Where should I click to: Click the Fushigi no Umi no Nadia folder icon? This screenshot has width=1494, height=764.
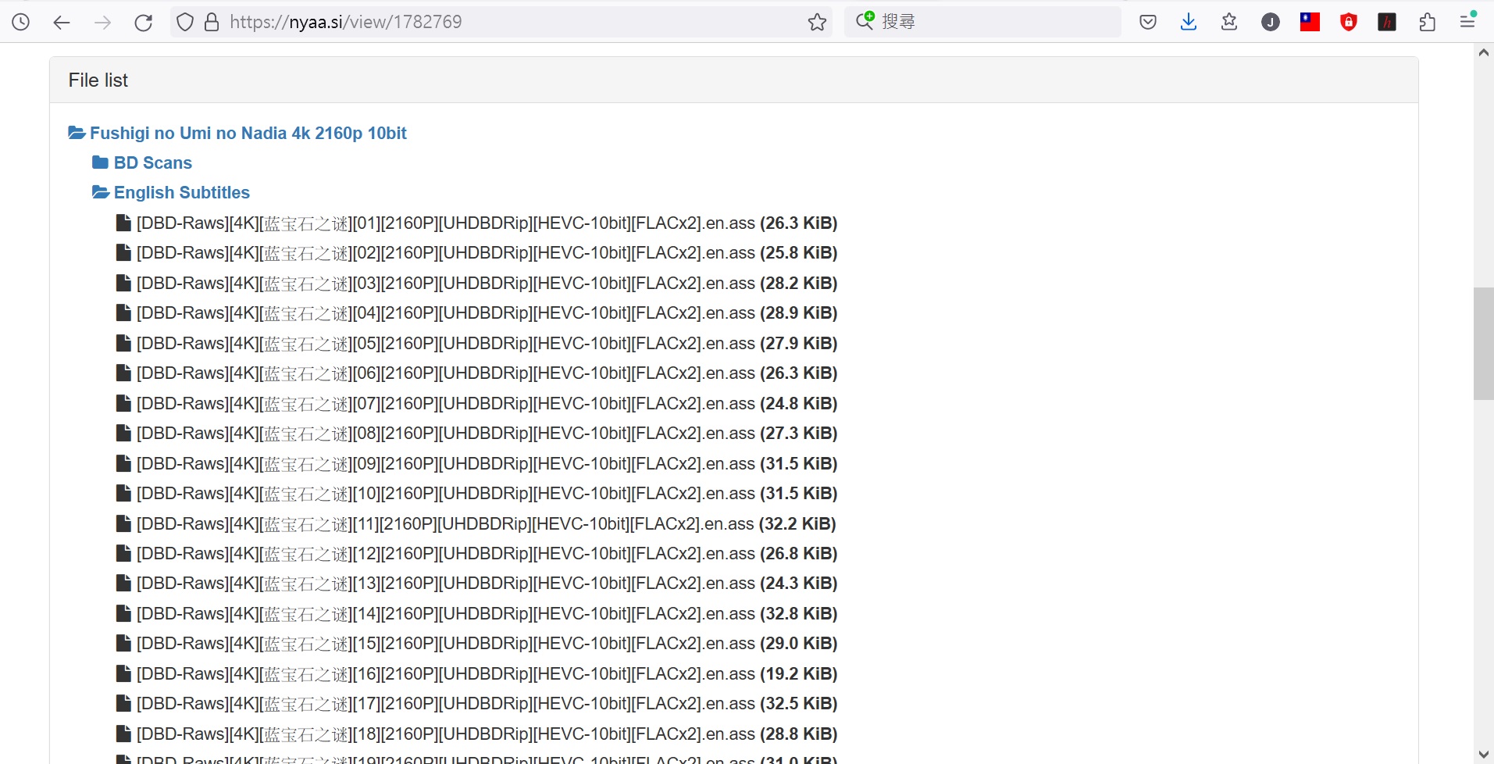coord(77,133)
